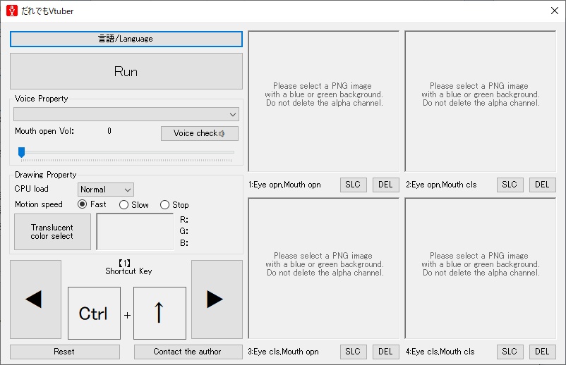Open the Voice Property device dropdown
Viewport: 566px width, 365px height.
126,114
